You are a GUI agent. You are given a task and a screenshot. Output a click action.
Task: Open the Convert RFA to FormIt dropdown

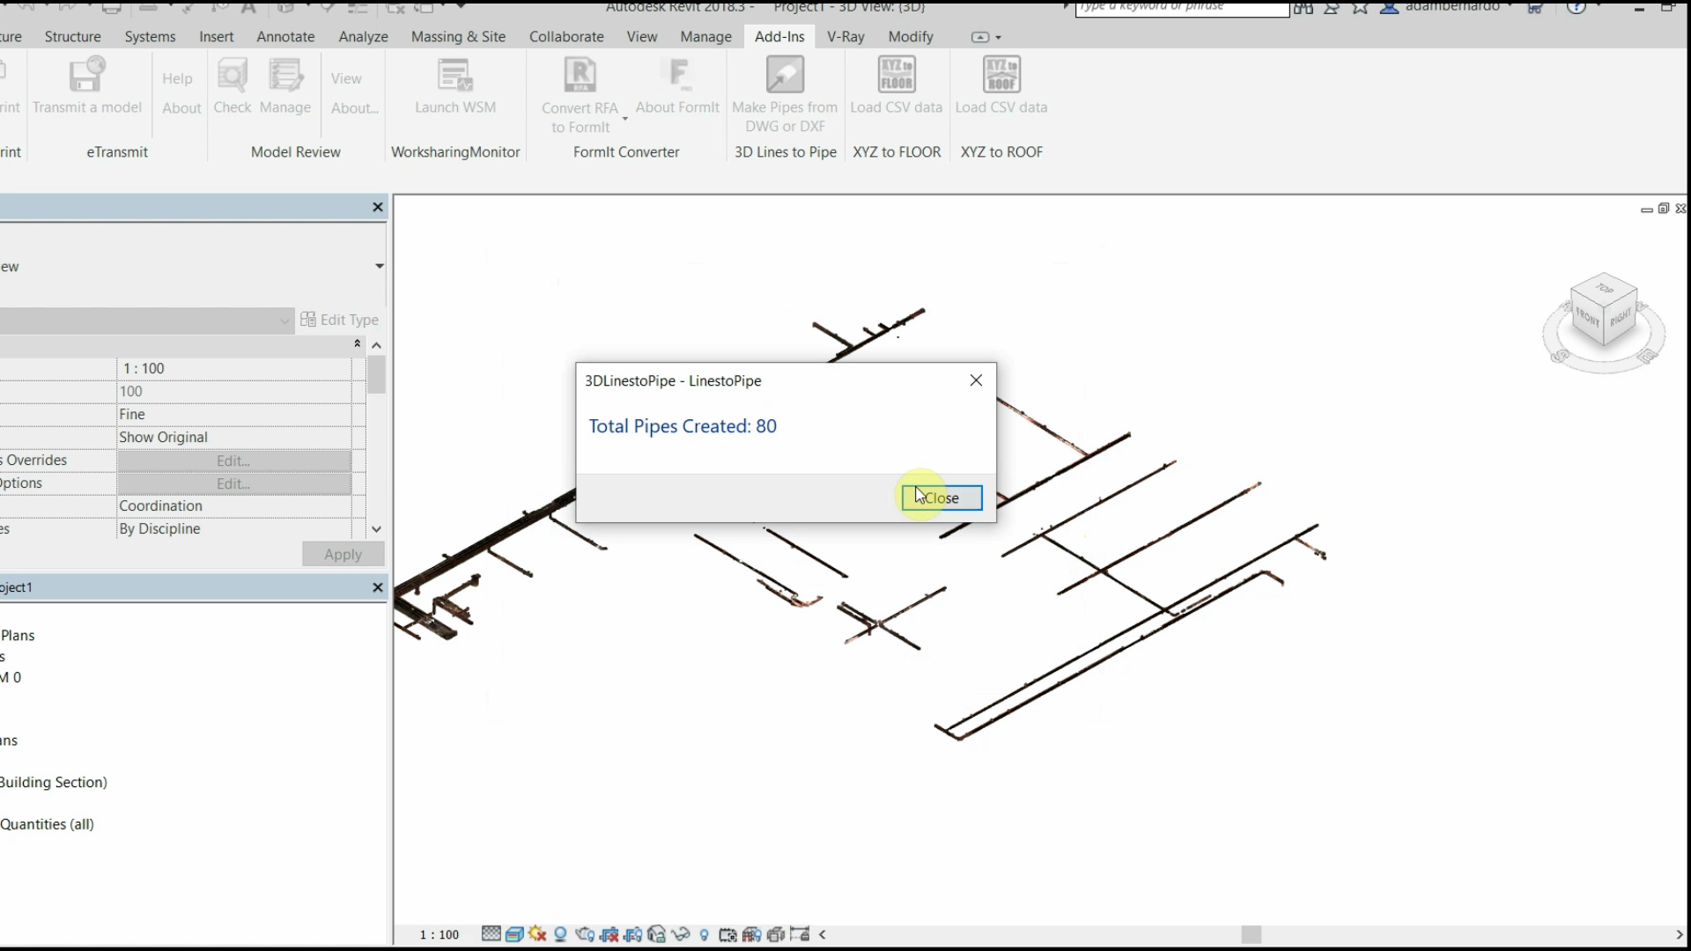[625, 118]
